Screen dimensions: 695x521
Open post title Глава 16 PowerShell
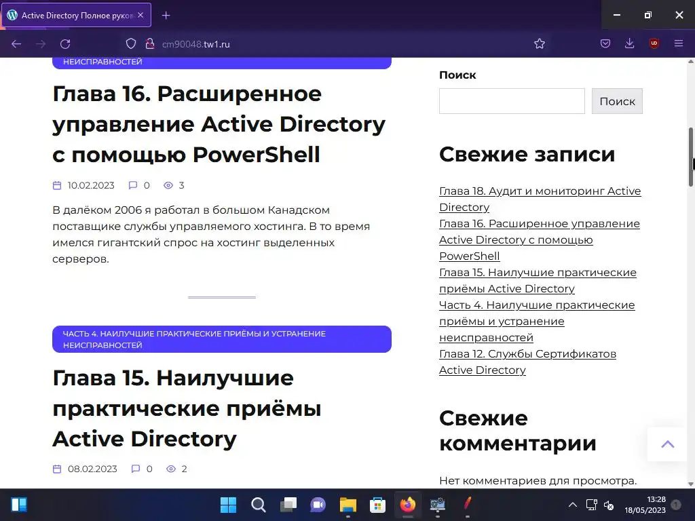click(x=219, y=124)
